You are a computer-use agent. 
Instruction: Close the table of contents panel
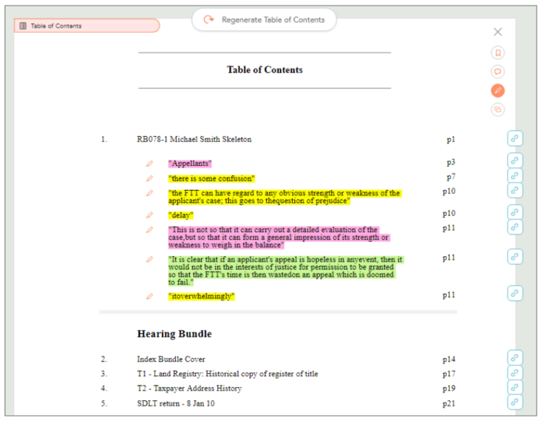(x=498, y=32)
